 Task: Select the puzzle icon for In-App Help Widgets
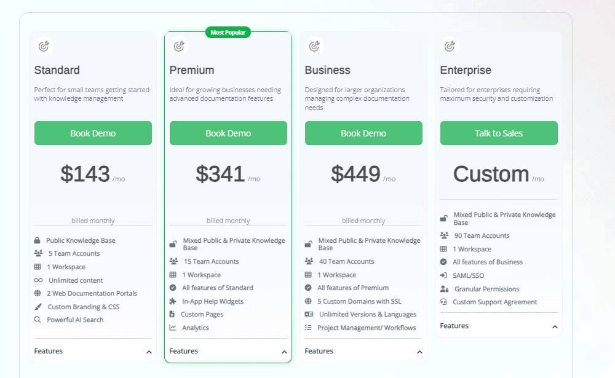point(174,301)
